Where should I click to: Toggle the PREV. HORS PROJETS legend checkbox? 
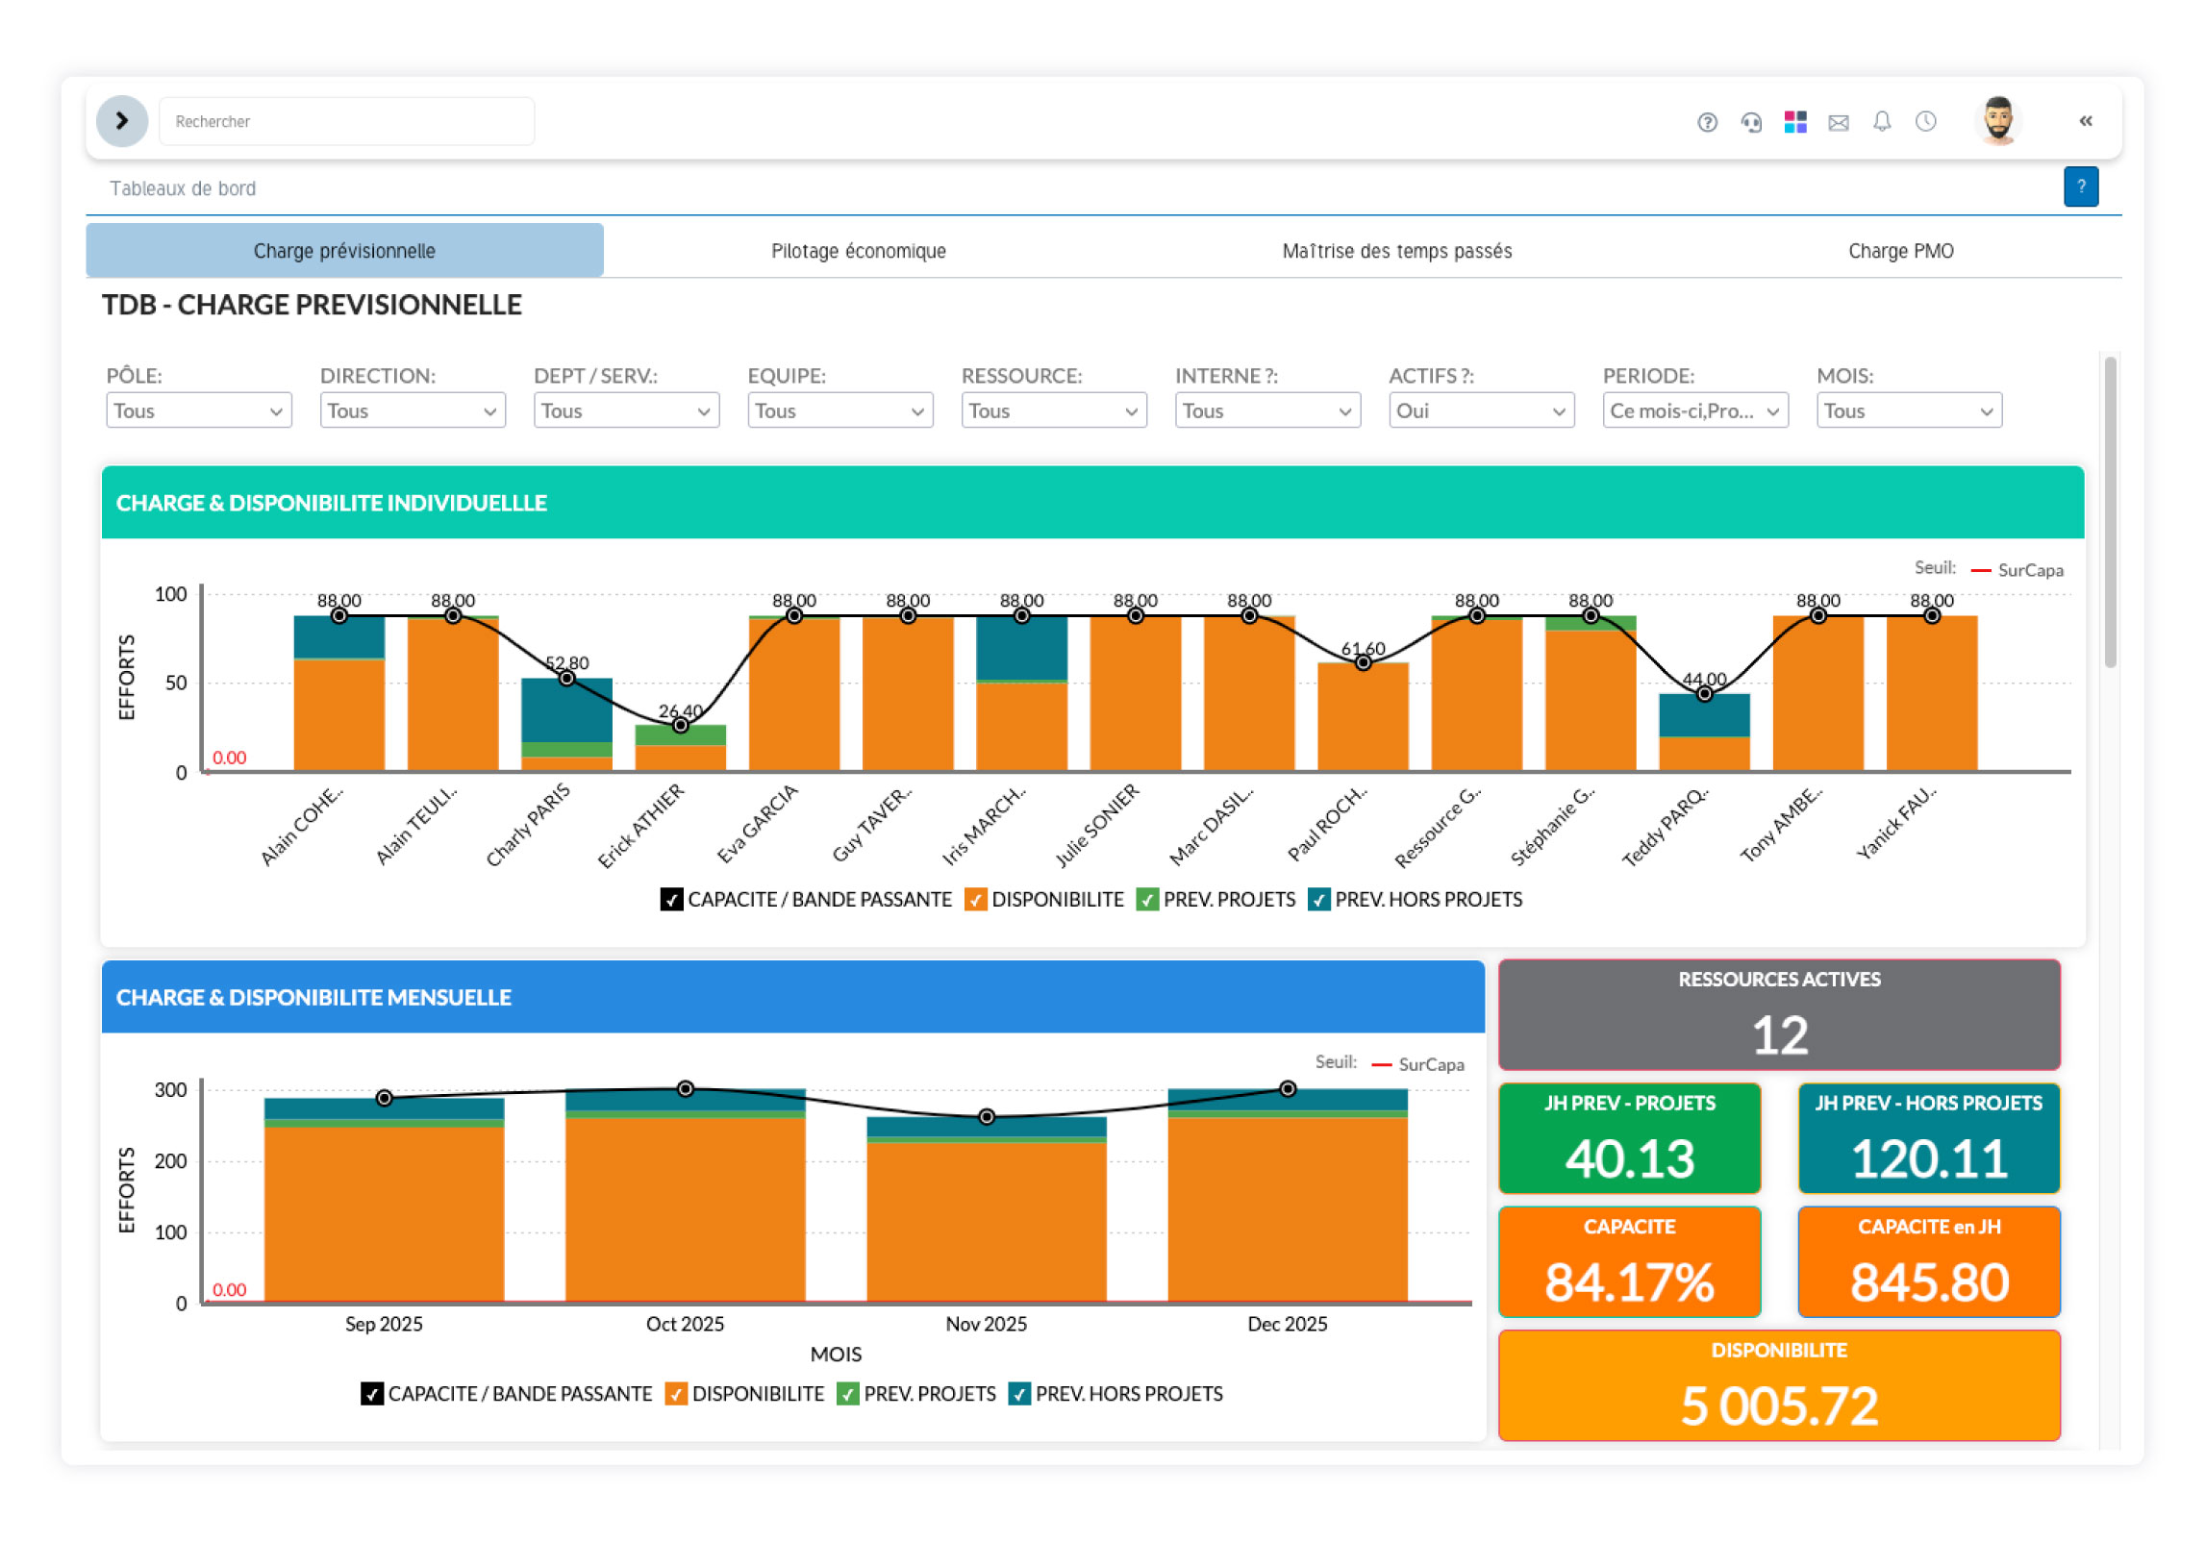pyautogui.click(x=1318, y=900)
